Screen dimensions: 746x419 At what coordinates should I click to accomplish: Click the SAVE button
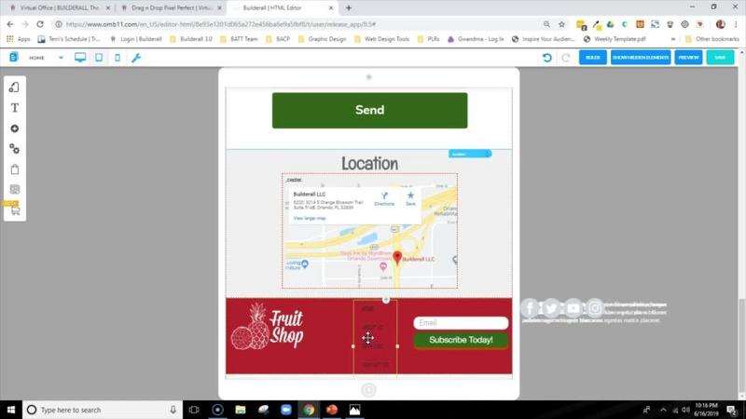click(720, 58)
